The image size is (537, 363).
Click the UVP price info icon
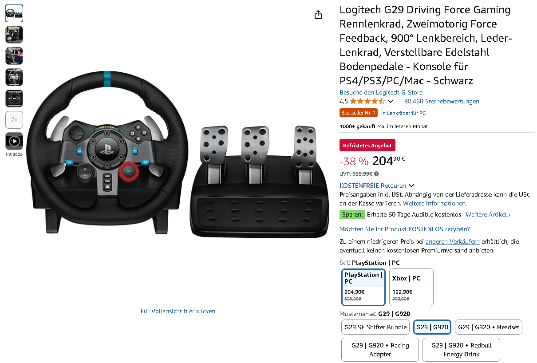(376, 174)
